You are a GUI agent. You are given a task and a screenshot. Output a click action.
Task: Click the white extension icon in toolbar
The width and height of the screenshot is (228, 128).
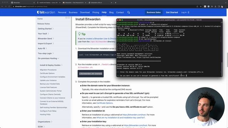pos(205,6)
